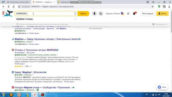Expand dropdown arrow after markon.ru › prices/
172x97 pixels.
33,42
